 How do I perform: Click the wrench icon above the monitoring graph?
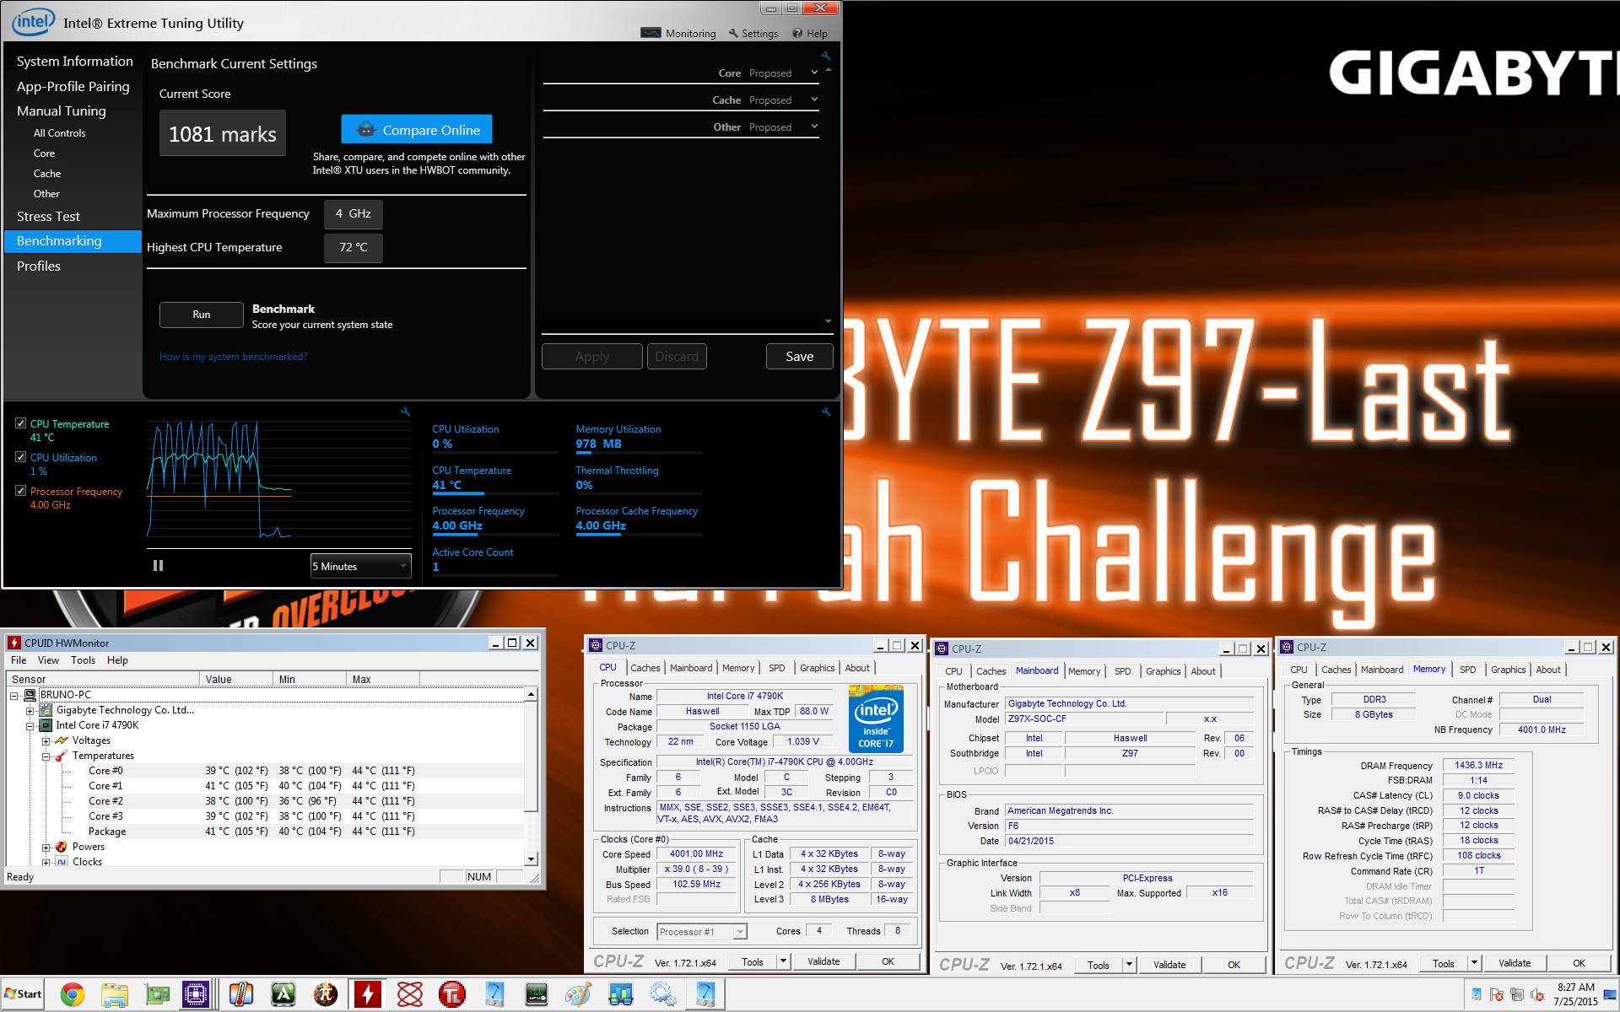coord(405,412)
